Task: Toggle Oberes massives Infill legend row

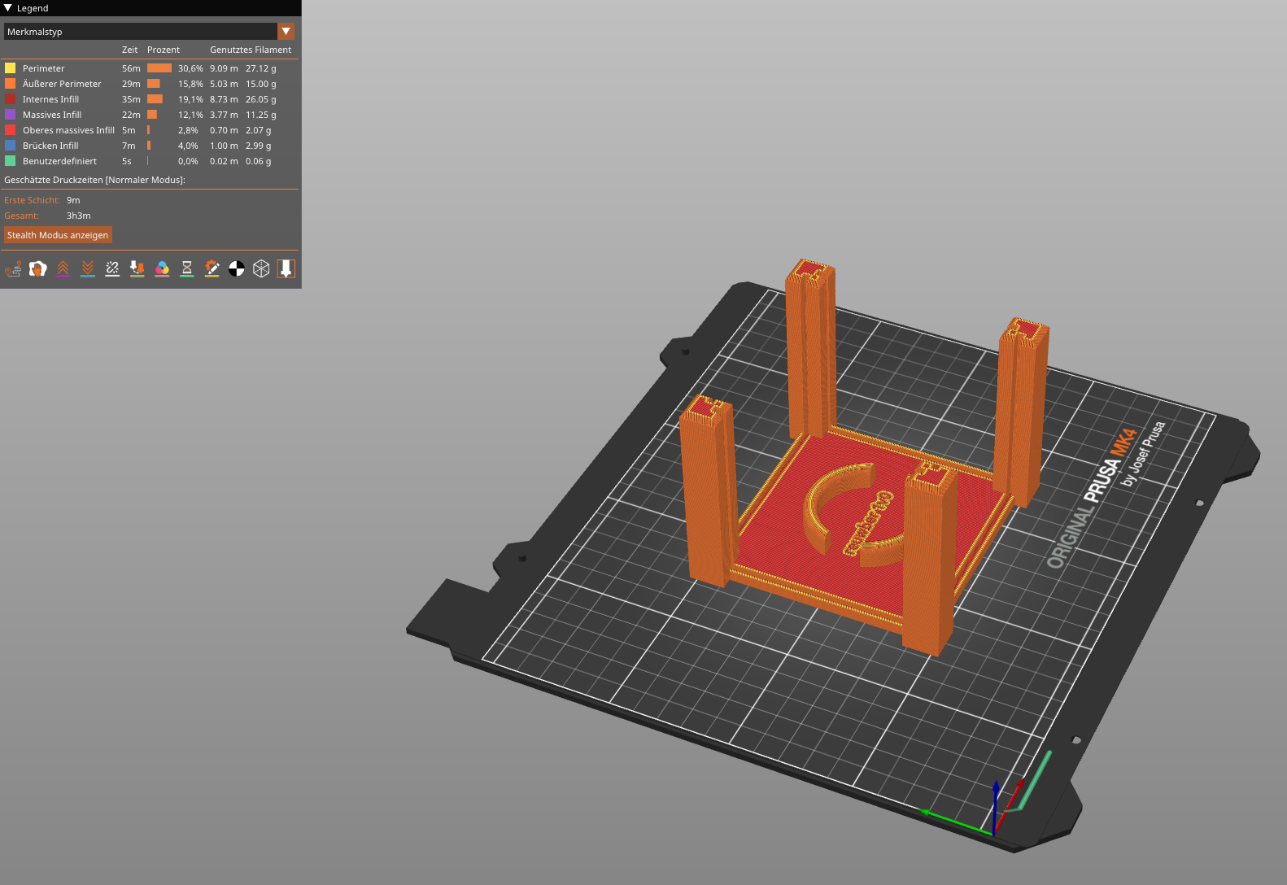Action: (x=151, y=130)
